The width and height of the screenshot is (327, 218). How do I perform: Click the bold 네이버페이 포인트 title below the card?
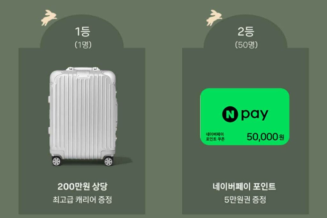244,186
